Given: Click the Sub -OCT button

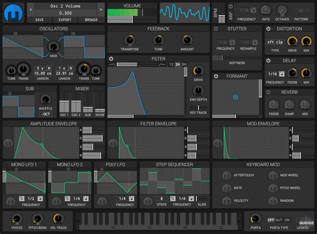Looking at the screenshot, I should tap(45, 114).
